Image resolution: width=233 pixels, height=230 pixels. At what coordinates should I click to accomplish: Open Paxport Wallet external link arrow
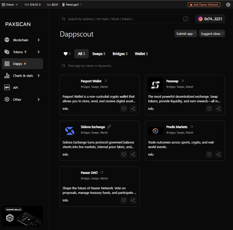pyautogui.click(x=106, y=81)
